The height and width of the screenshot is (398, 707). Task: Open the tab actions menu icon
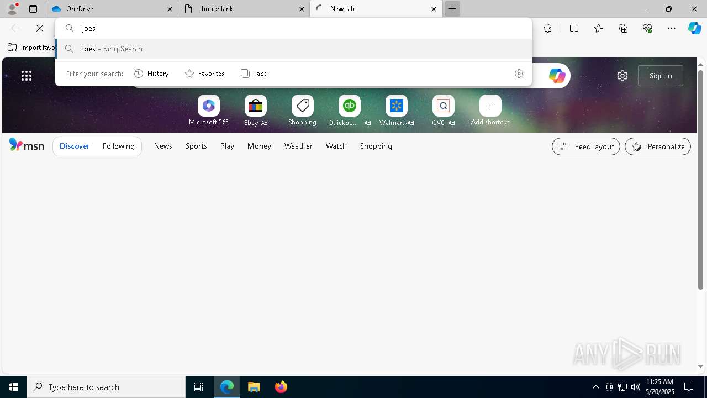33,9
